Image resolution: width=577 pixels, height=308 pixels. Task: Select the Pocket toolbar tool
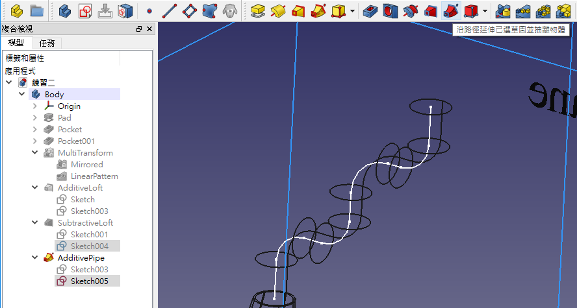click(x=370, y=12)
